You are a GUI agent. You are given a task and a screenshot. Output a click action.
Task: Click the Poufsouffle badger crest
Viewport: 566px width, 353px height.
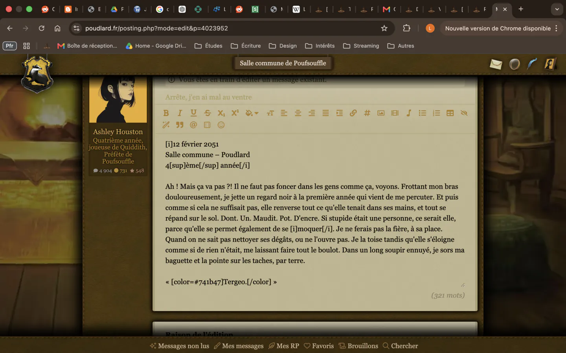point(37,75)
